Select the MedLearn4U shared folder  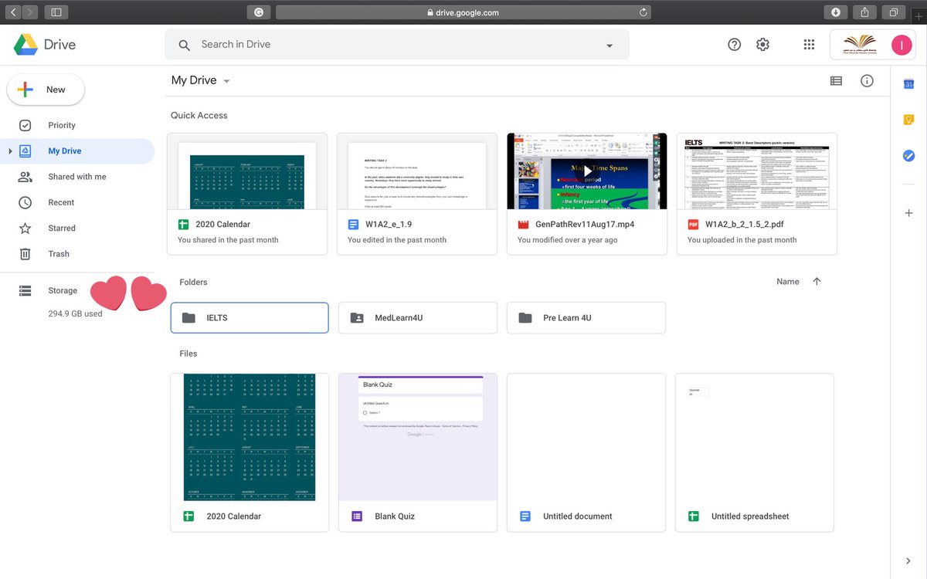coord(418,317)
